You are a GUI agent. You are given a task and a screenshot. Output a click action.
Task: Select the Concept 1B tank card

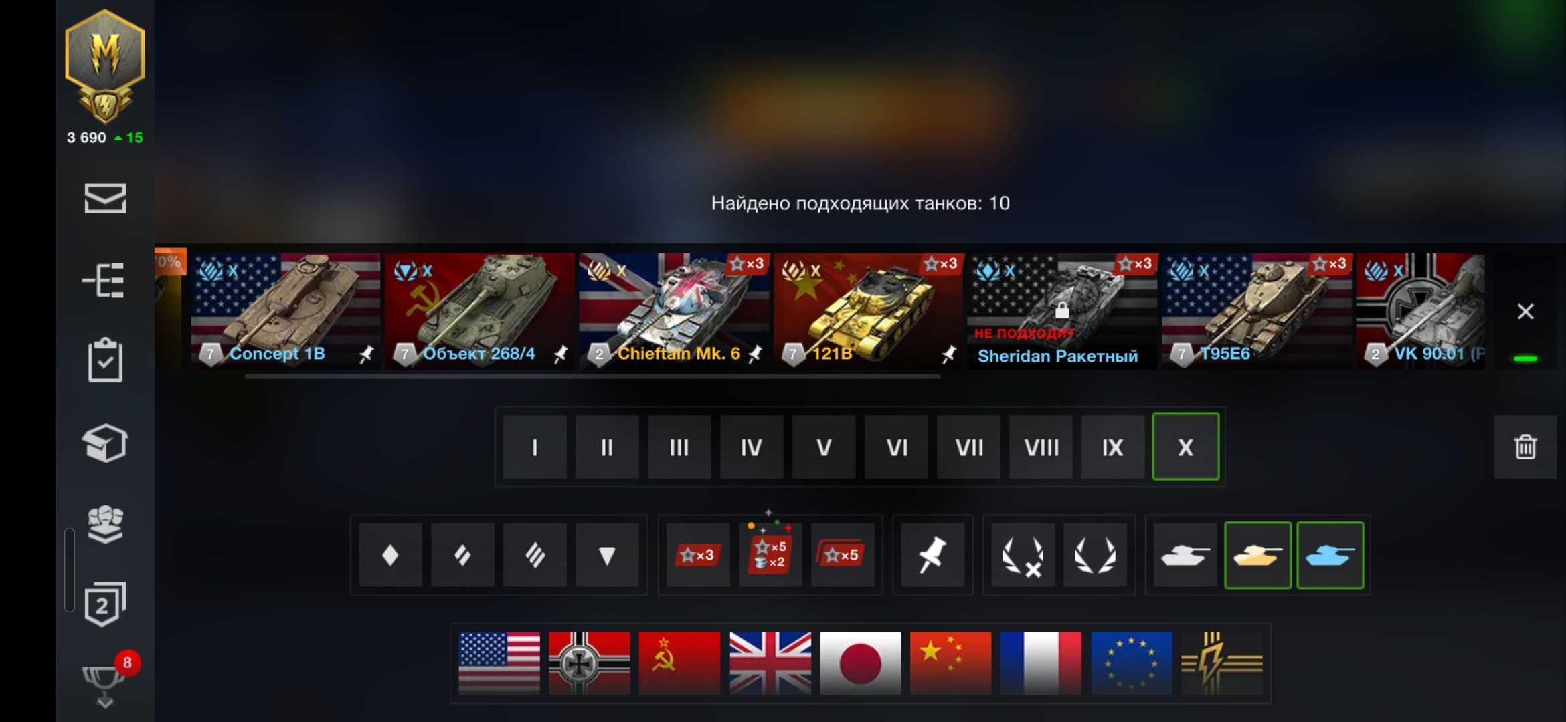click(286, 311)
